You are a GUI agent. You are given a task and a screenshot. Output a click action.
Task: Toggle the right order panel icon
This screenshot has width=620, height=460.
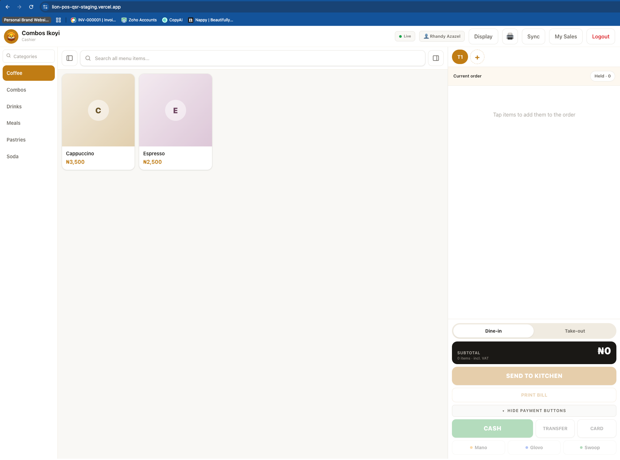click(436, 58)
